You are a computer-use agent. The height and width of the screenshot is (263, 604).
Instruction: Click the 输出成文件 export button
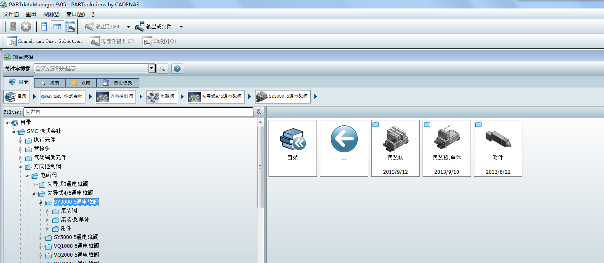coord(153,27)
